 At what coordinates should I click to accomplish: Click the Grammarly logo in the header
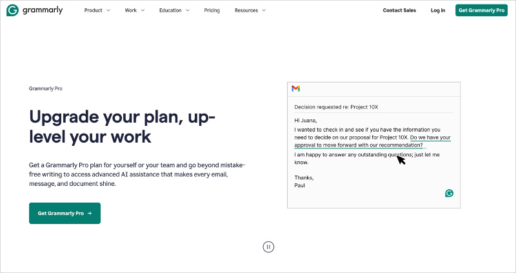tap(35, 10)
